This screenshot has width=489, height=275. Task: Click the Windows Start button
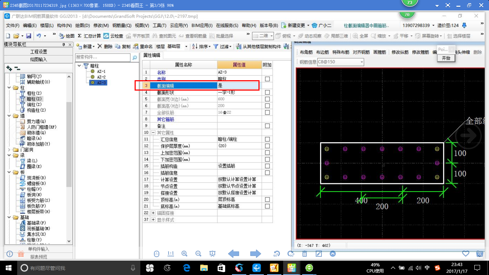point(8,267)
